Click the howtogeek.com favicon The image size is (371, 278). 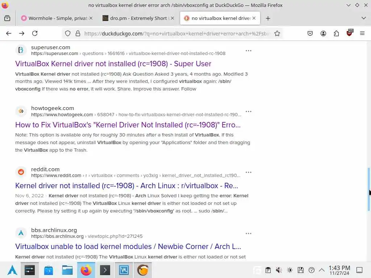pyautogui.click(x=21, y=111)
